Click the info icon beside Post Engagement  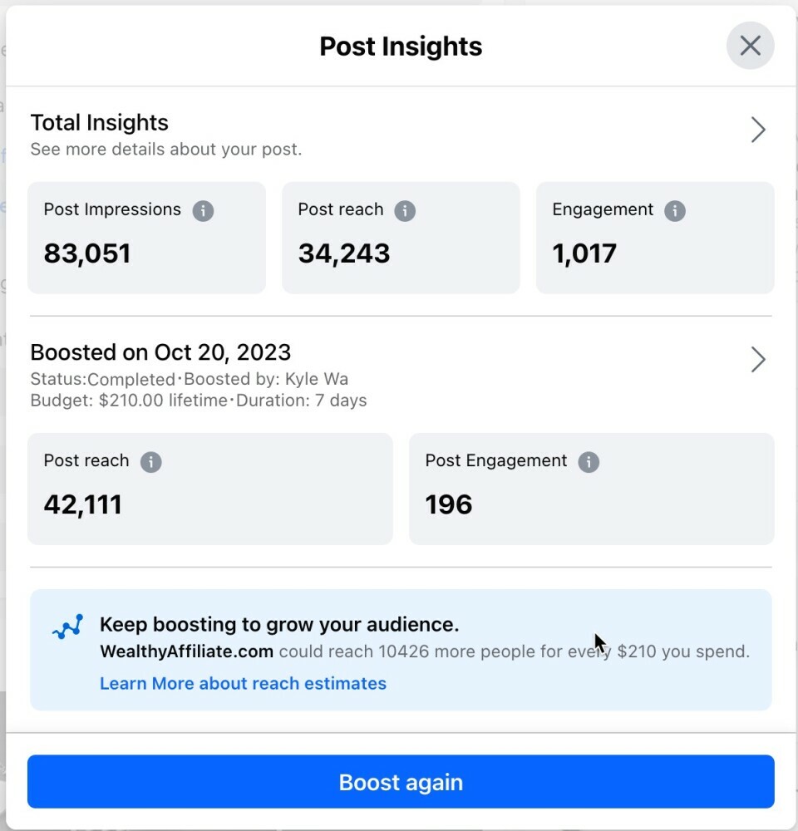click(x=589, y=461)
